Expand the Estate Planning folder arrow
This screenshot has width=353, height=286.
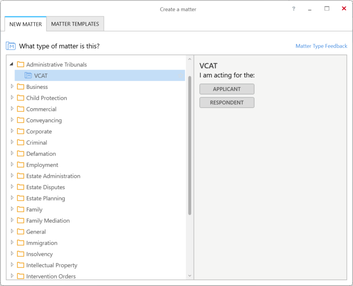12,198
